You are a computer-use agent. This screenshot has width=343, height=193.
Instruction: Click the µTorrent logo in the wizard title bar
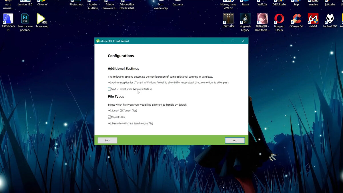click(x=98, y=41)
